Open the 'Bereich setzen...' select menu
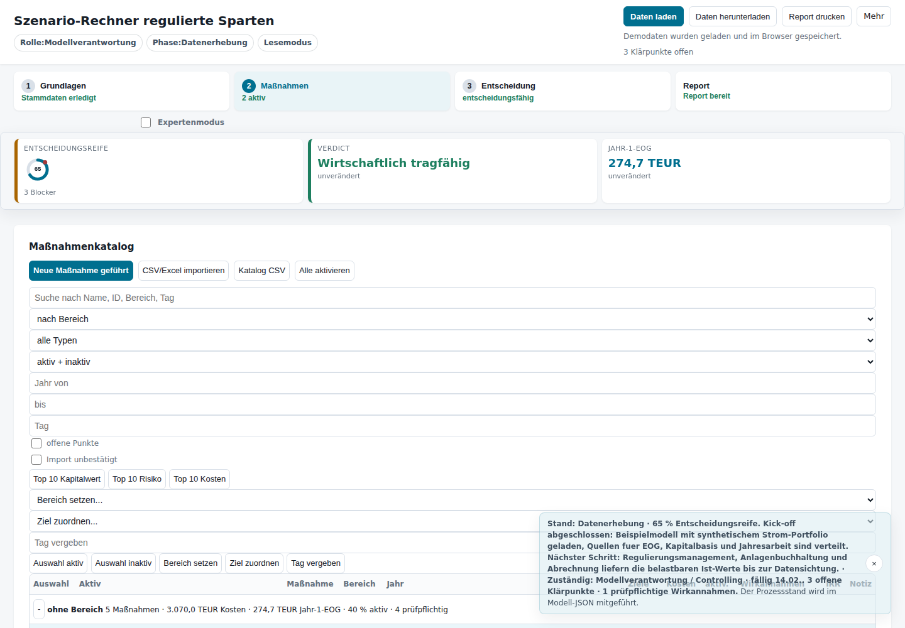905x628 pixels. pyautogui.click(x=452, y=500)
